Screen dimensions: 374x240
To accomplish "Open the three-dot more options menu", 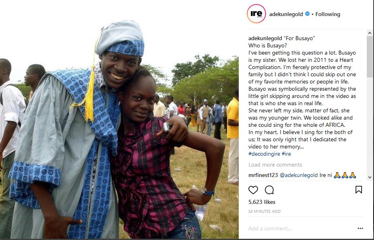I will tap(360, 228).
